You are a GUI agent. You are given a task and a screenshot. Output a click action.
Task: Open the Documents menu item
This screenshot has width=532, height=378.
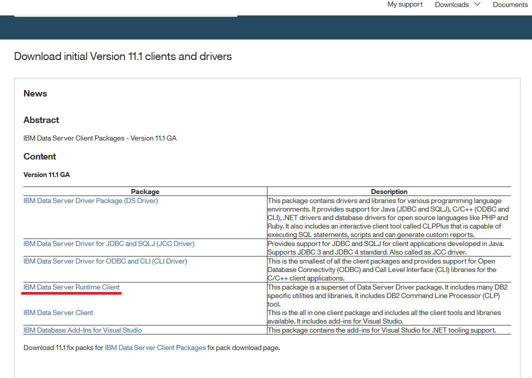(510, 4)
